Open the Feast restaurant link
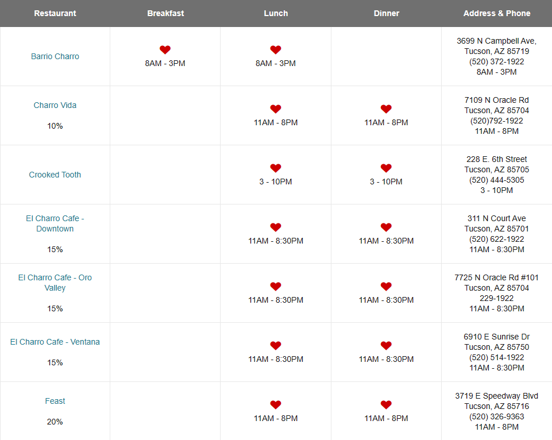The image size is (552, 440). tap(55, 401)
